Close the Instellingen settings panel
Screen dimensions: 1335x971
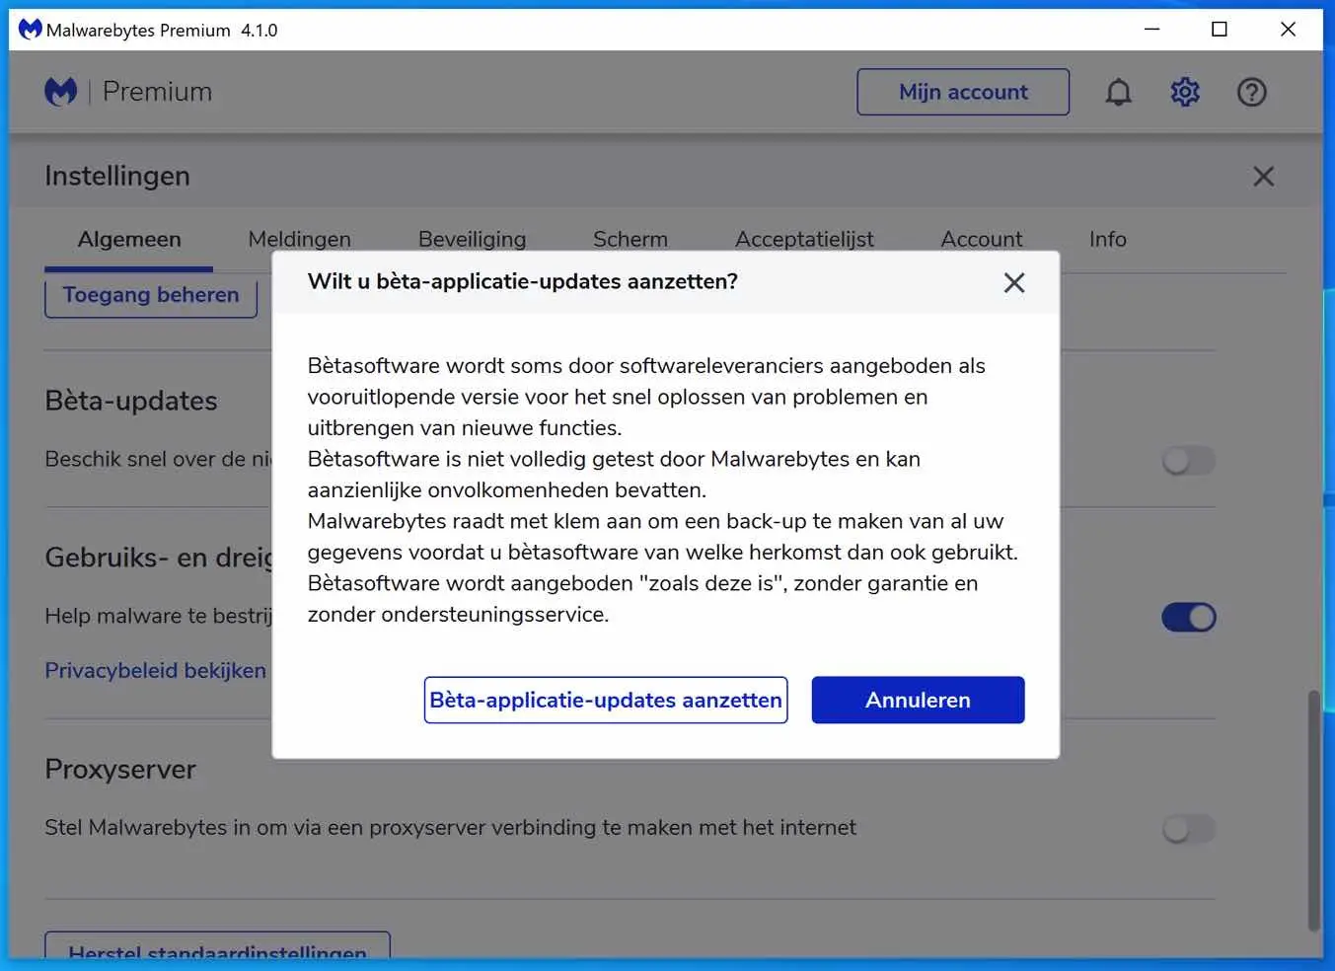point(1264,177)
